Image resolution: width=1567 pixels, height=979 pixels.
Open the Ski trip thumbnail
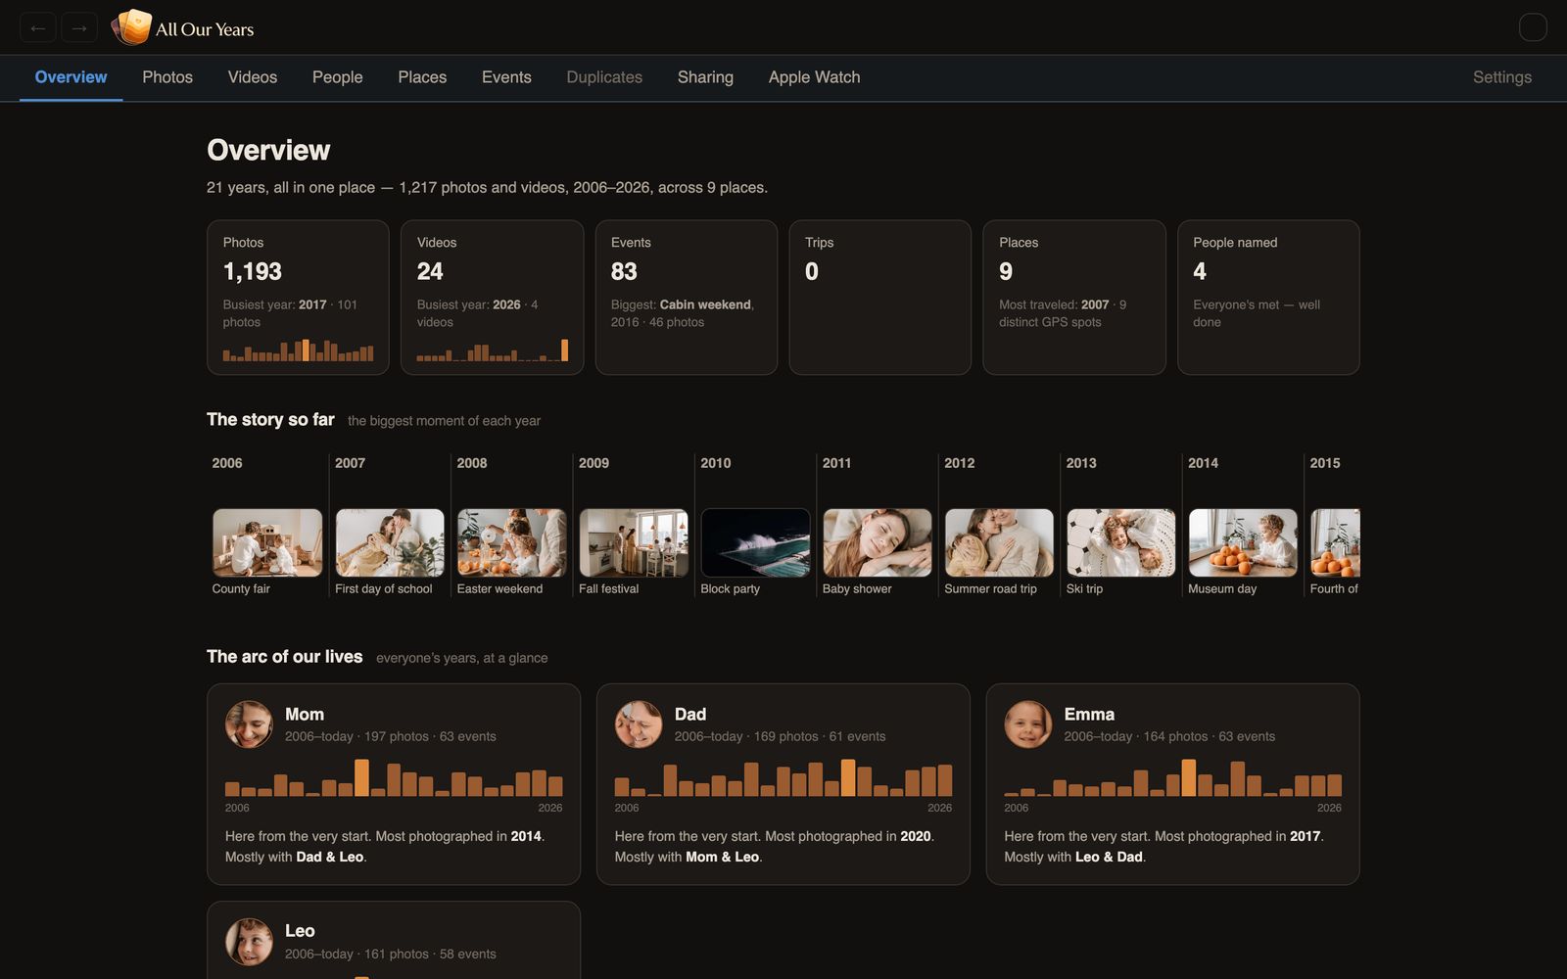click(x=1121, y=542)
